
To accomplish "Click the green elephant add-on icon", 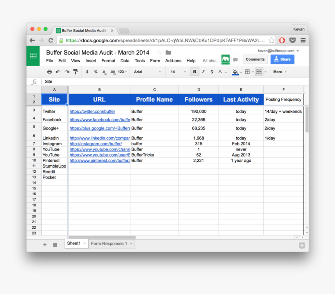I will click(226, 59).
